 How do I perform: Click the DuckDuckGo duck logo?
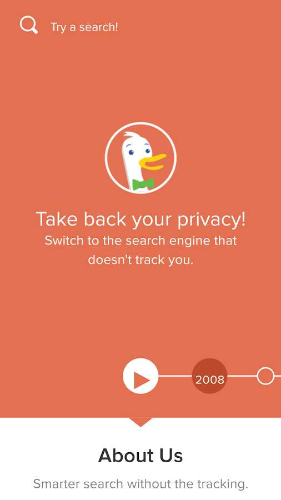click(140, 158)
